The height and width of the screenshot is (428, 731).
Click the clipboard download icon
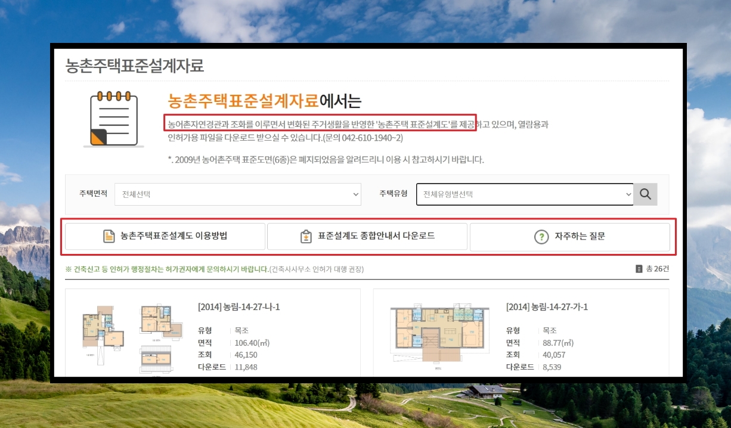point(306,236)
